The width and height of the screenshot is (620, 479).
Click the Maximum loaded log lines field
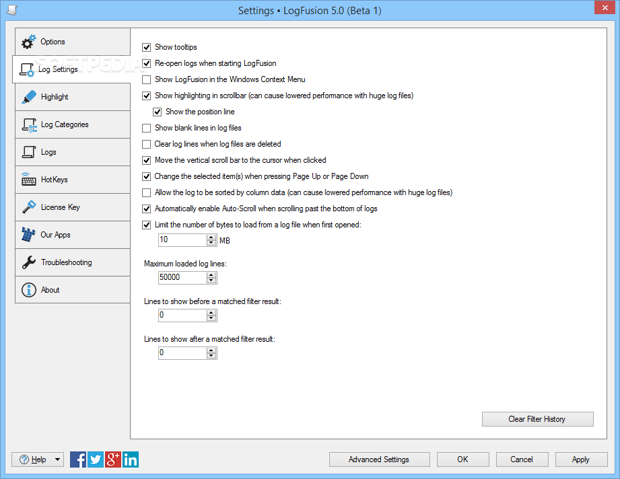tap(182, 277)
